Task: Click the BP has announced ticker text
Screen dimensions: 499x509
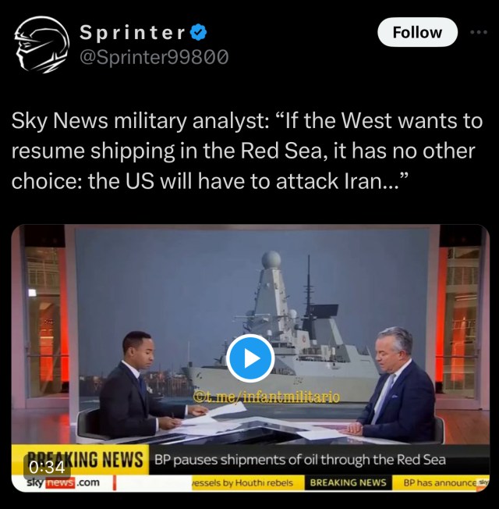Action: [x=439, y=482]
